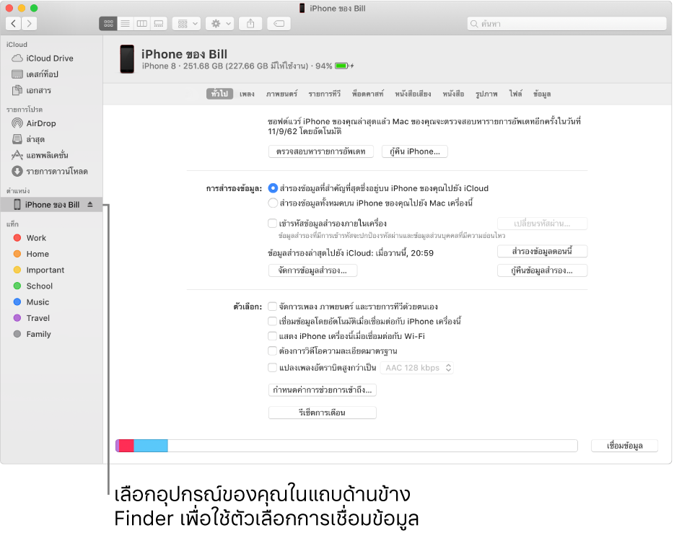Select backup to this Mac radio option
This screenshot has width=674, height=533.
tap(273, 203)
